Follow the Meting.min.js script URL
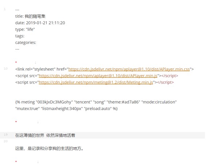The width and height of the screenshot is (219, 165). pos(96,82)
